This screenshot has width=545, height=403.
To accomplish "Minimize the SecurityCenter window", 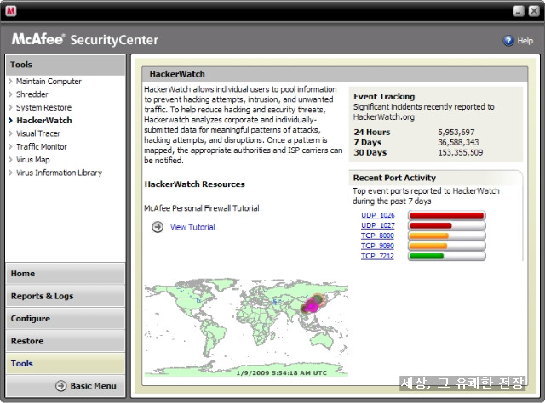I will click(519, 11).
